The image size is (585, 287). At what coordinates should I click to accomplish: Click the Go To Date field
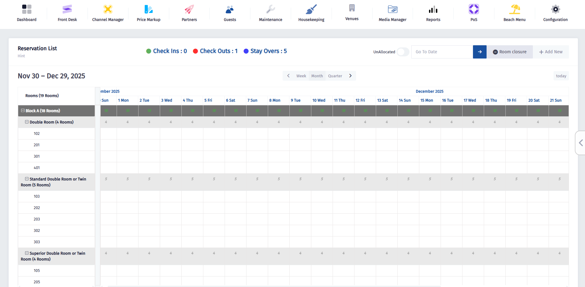tap(442, 52)
